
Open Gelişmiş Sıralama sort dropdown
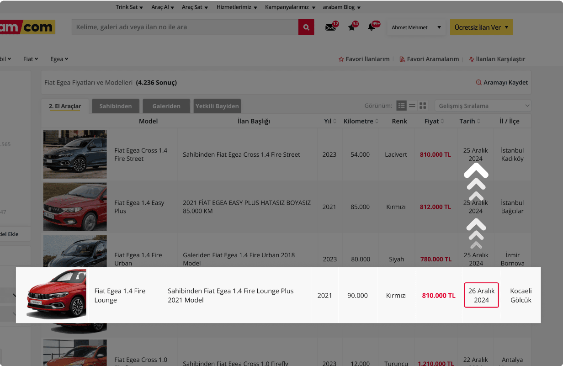tap(483, 106)
